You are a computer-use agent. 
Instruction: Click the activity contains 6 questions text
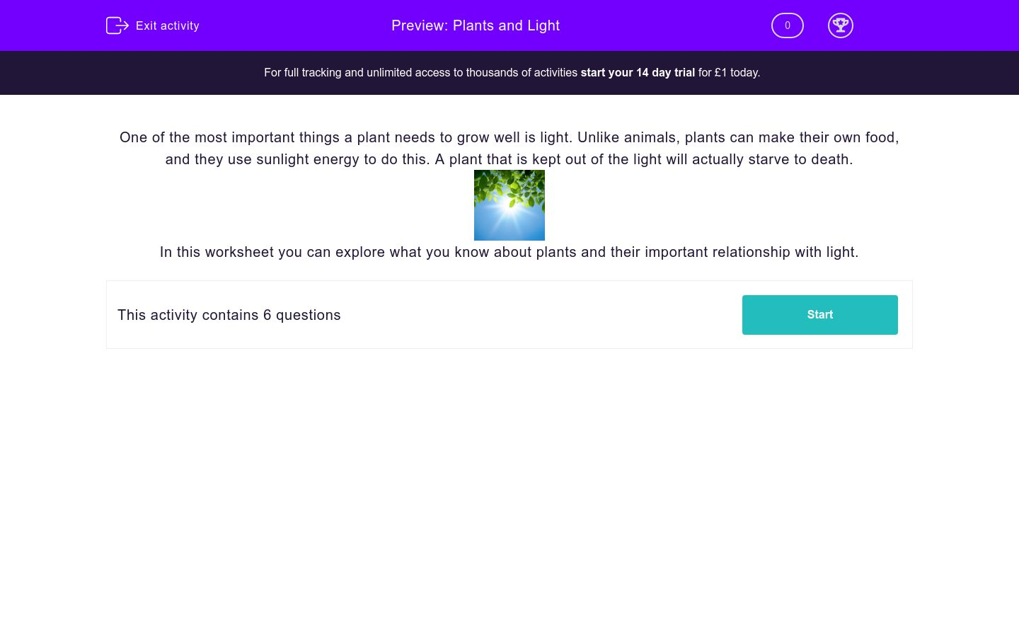(x=229, y=315)
